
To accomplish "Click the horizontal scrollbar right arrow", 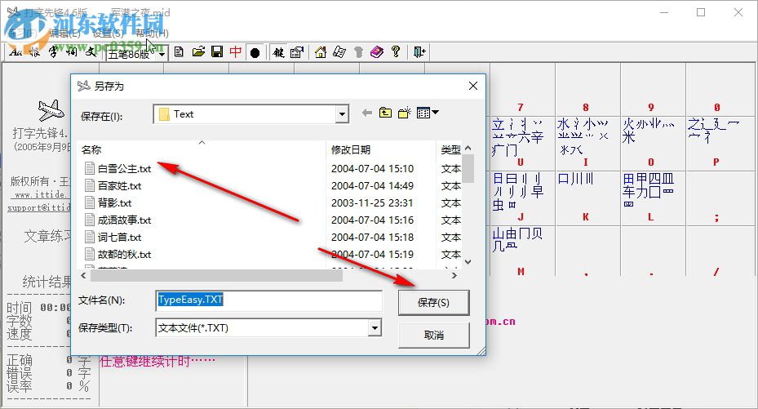I will tap(454, 276).
